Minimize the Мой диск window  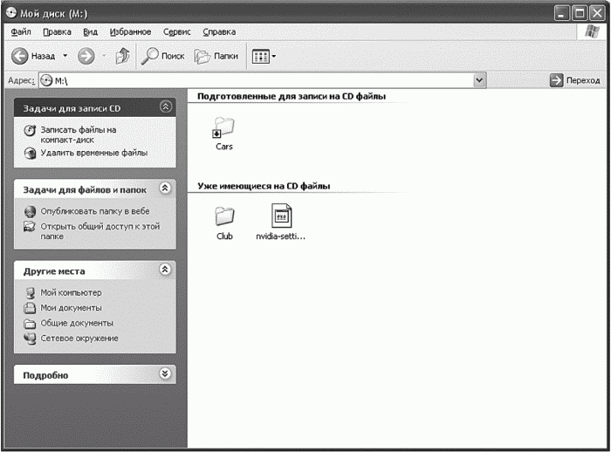point(561,14)
